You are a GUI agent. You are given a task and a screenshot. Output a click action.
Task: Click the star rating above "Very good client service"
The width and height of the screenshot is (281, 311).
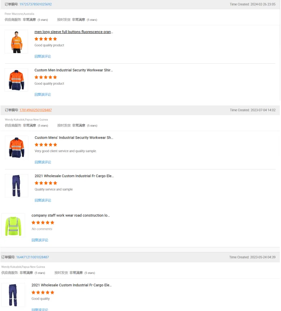tap(46, 145)
